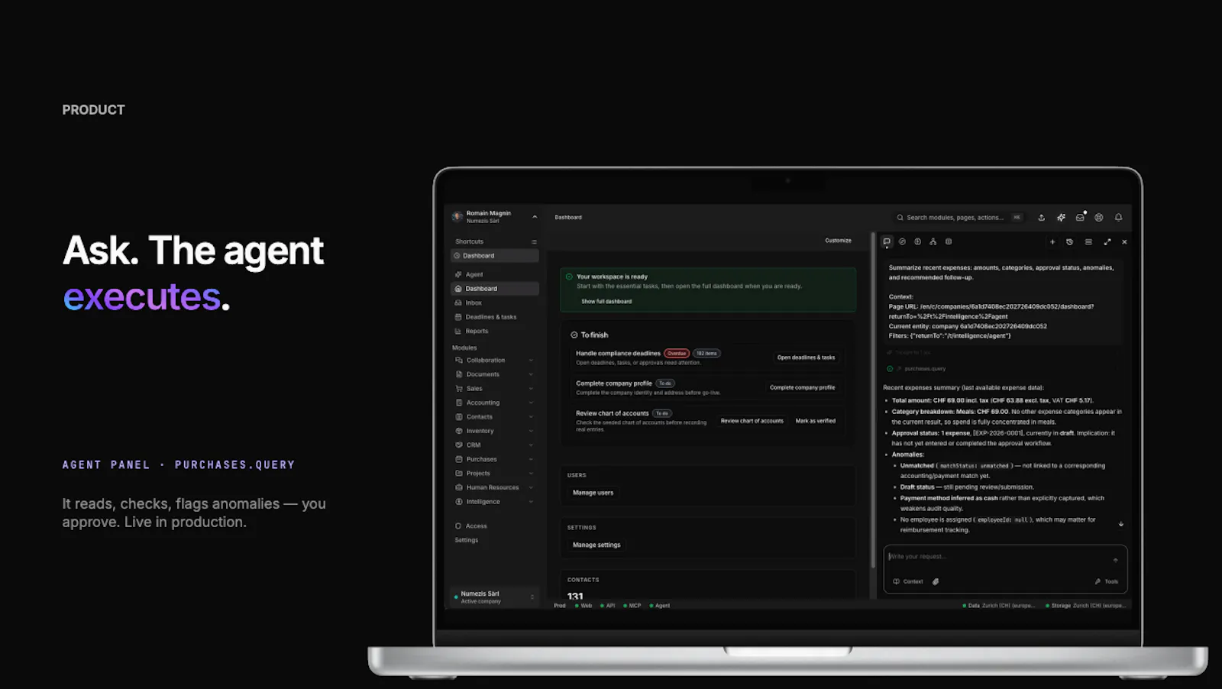The width and height of the screenshot is (1222, 689).
Task: Expand the Inventory module chevron
Action: pyautogui.click(x=531, y=431)
